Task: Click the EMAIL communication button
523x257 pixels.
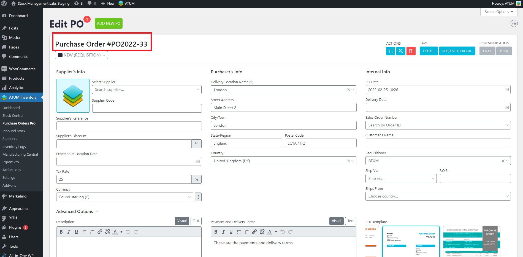Action: tap(487, 51)
